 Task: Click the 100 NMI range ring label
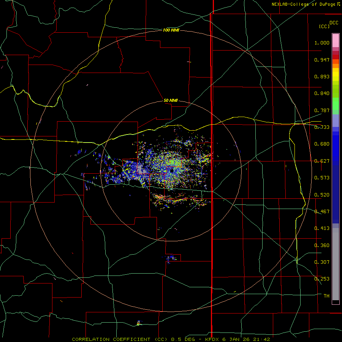click(x=171, y=30)
